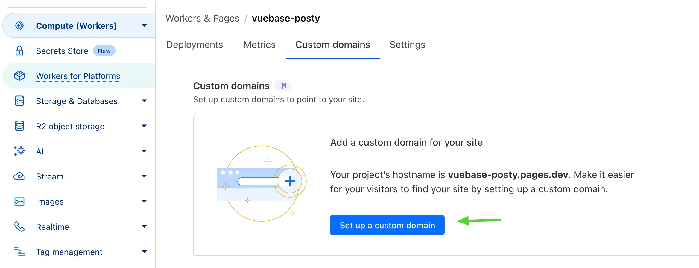Click the add-domain illustration
The width and height of the screenshot is (699, 268).
tap(262, 183)
